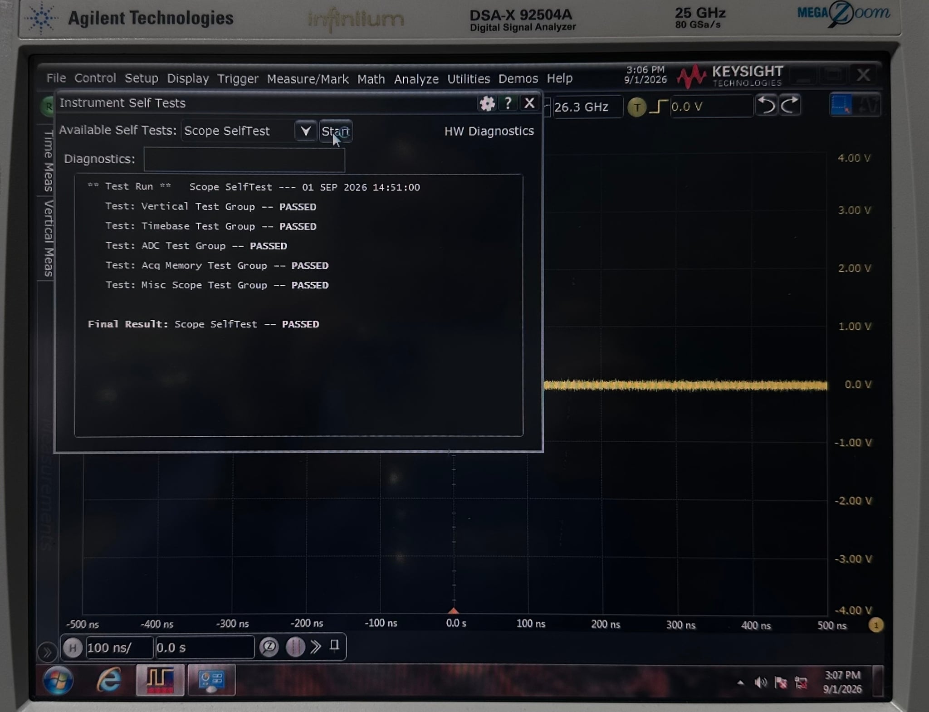Image resolution: width=929 pixels, height=712 pixels.
Task: Click the trigger level 0.0 V field
Action: 710,107
